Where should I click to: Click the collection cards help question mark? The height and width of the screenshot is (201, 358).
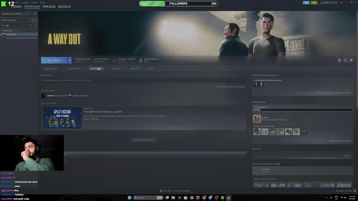[279, 164]
